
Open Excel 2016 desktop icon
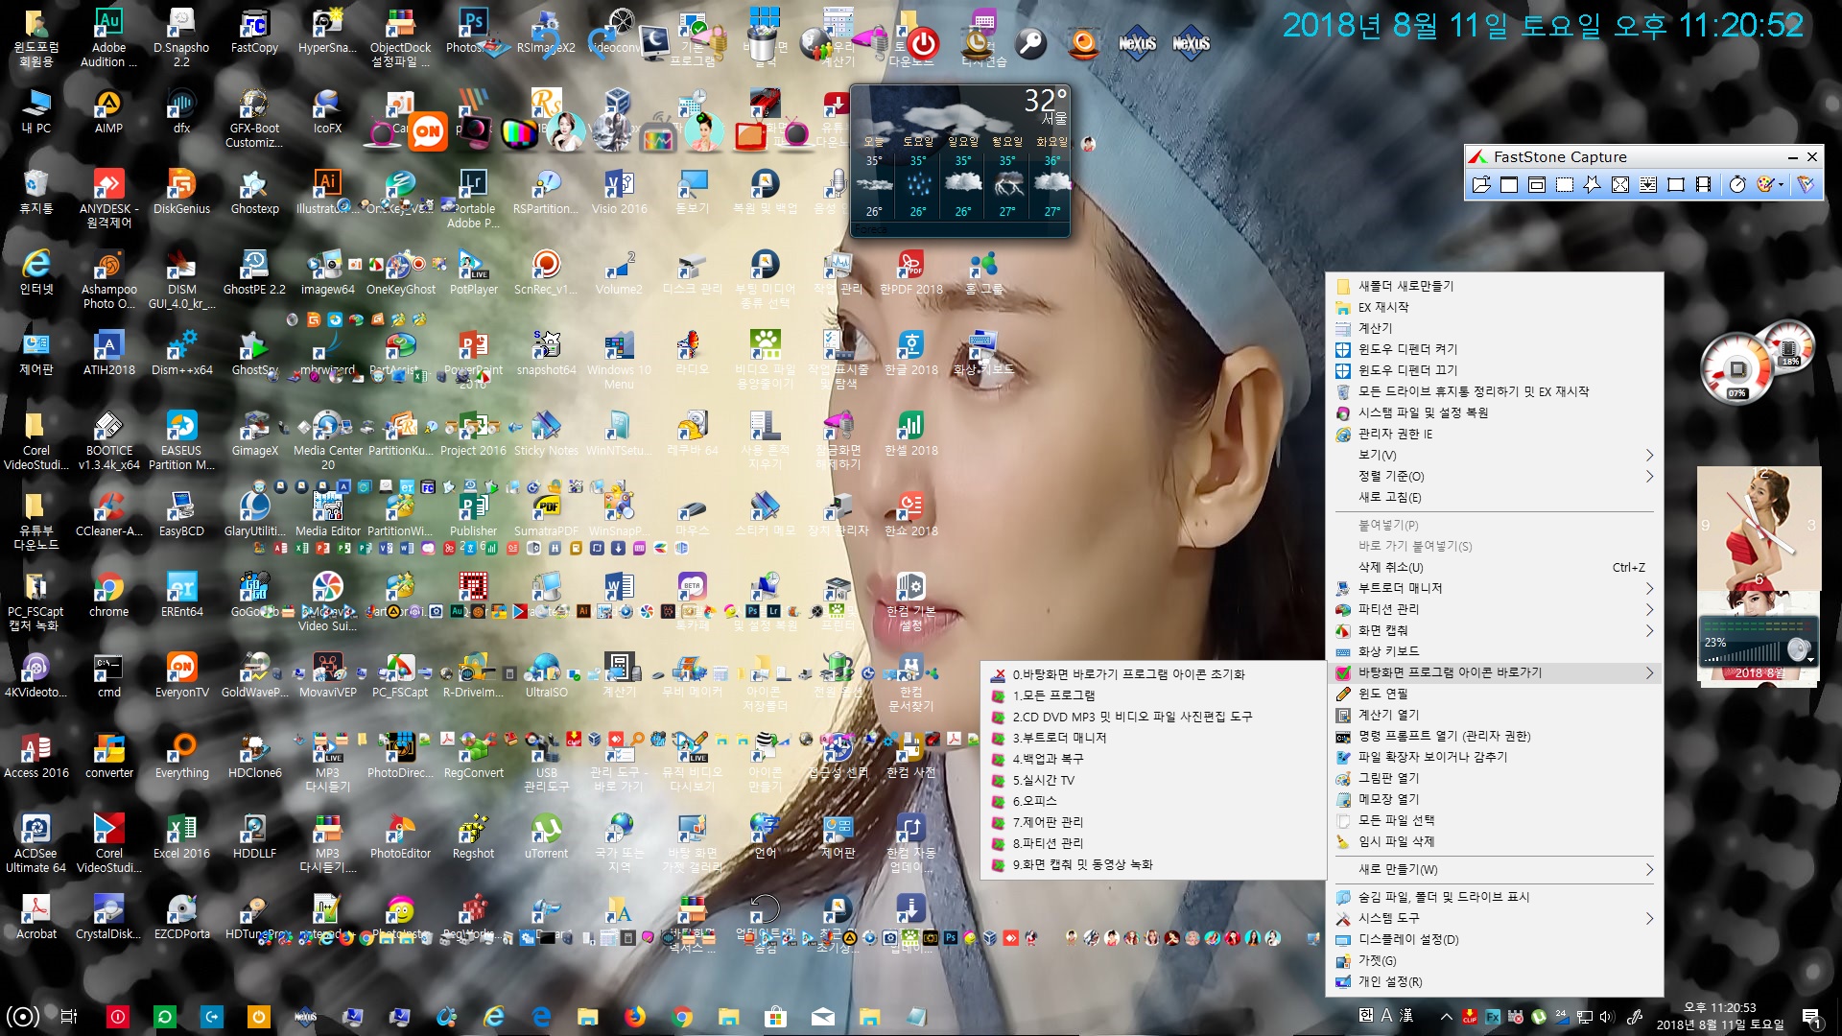(181, 836)
